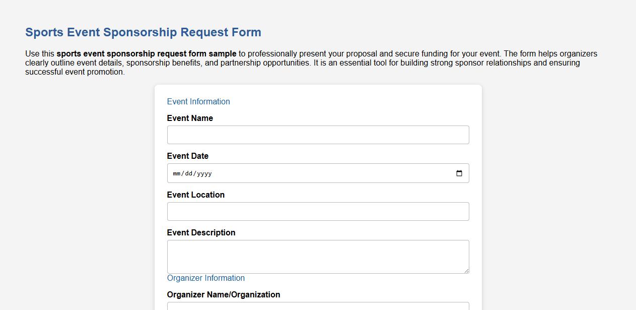636x310 pixels.
Task: Click the bolded sponsorship request form sample text
Action: [x=146, y=53]
